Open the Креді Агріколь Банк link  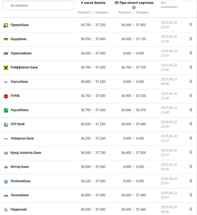click(26, 152)
